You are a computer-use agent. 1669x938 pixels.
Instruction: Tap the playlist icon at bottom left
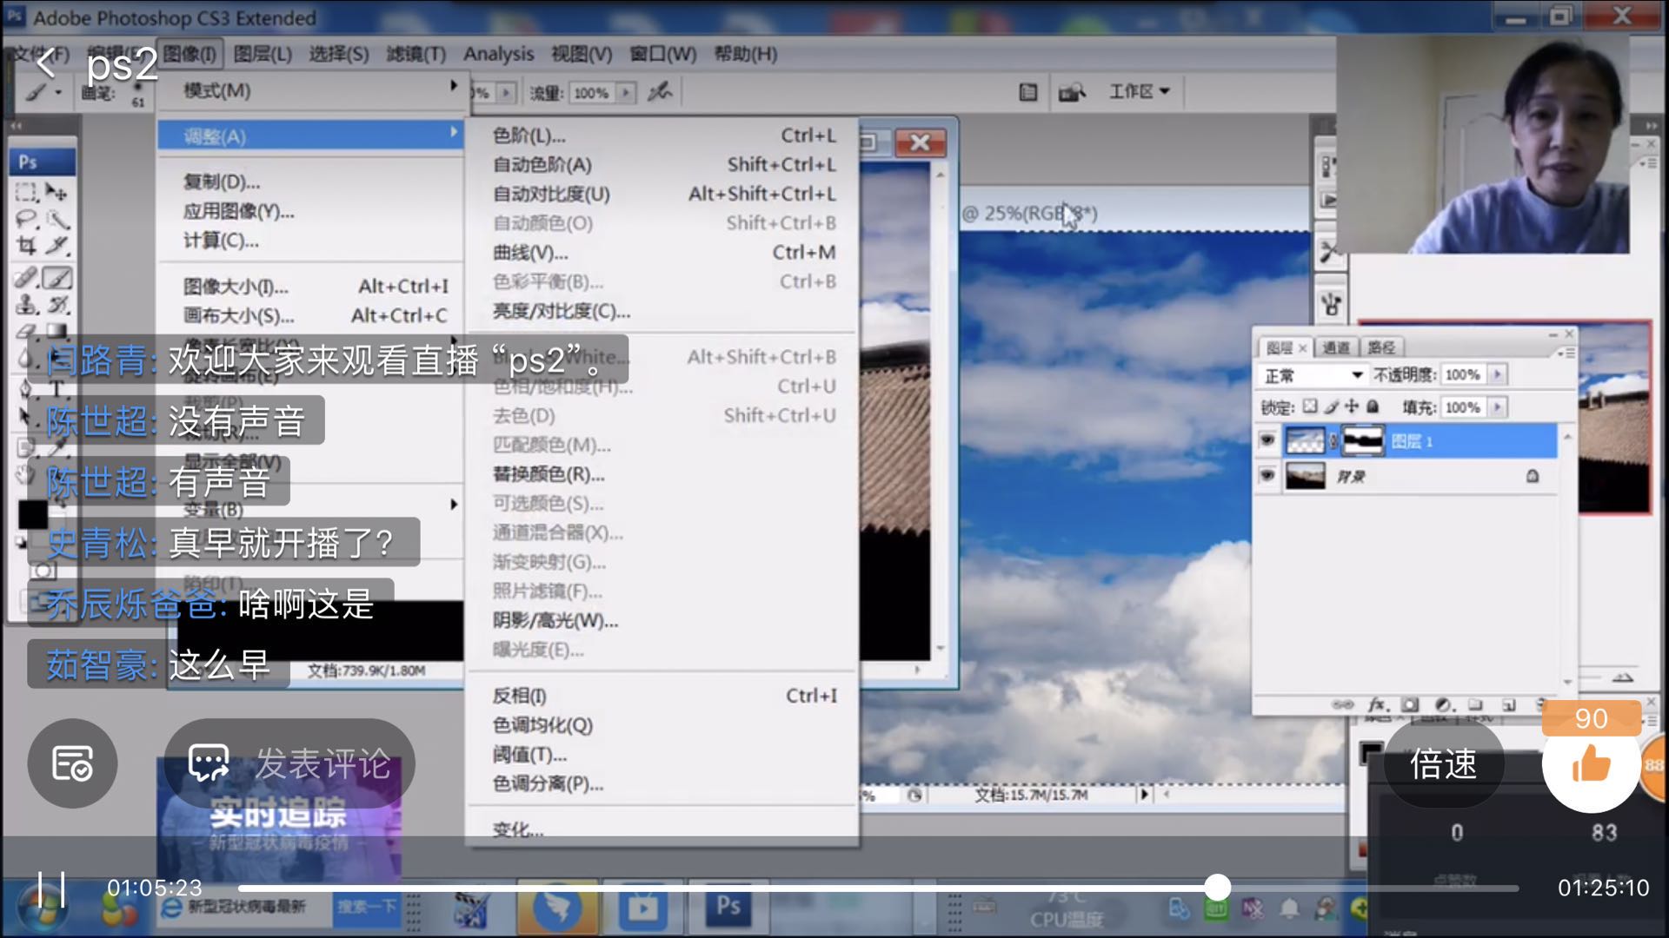[72, 763]
